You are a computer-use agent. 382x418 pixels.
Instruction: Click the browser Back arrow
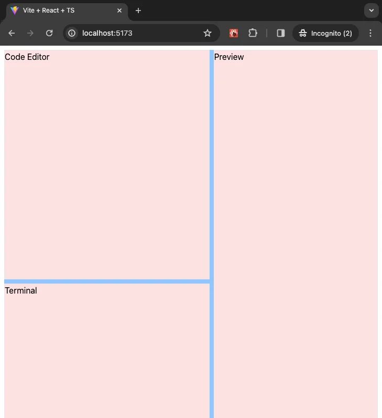pos(12,33)
